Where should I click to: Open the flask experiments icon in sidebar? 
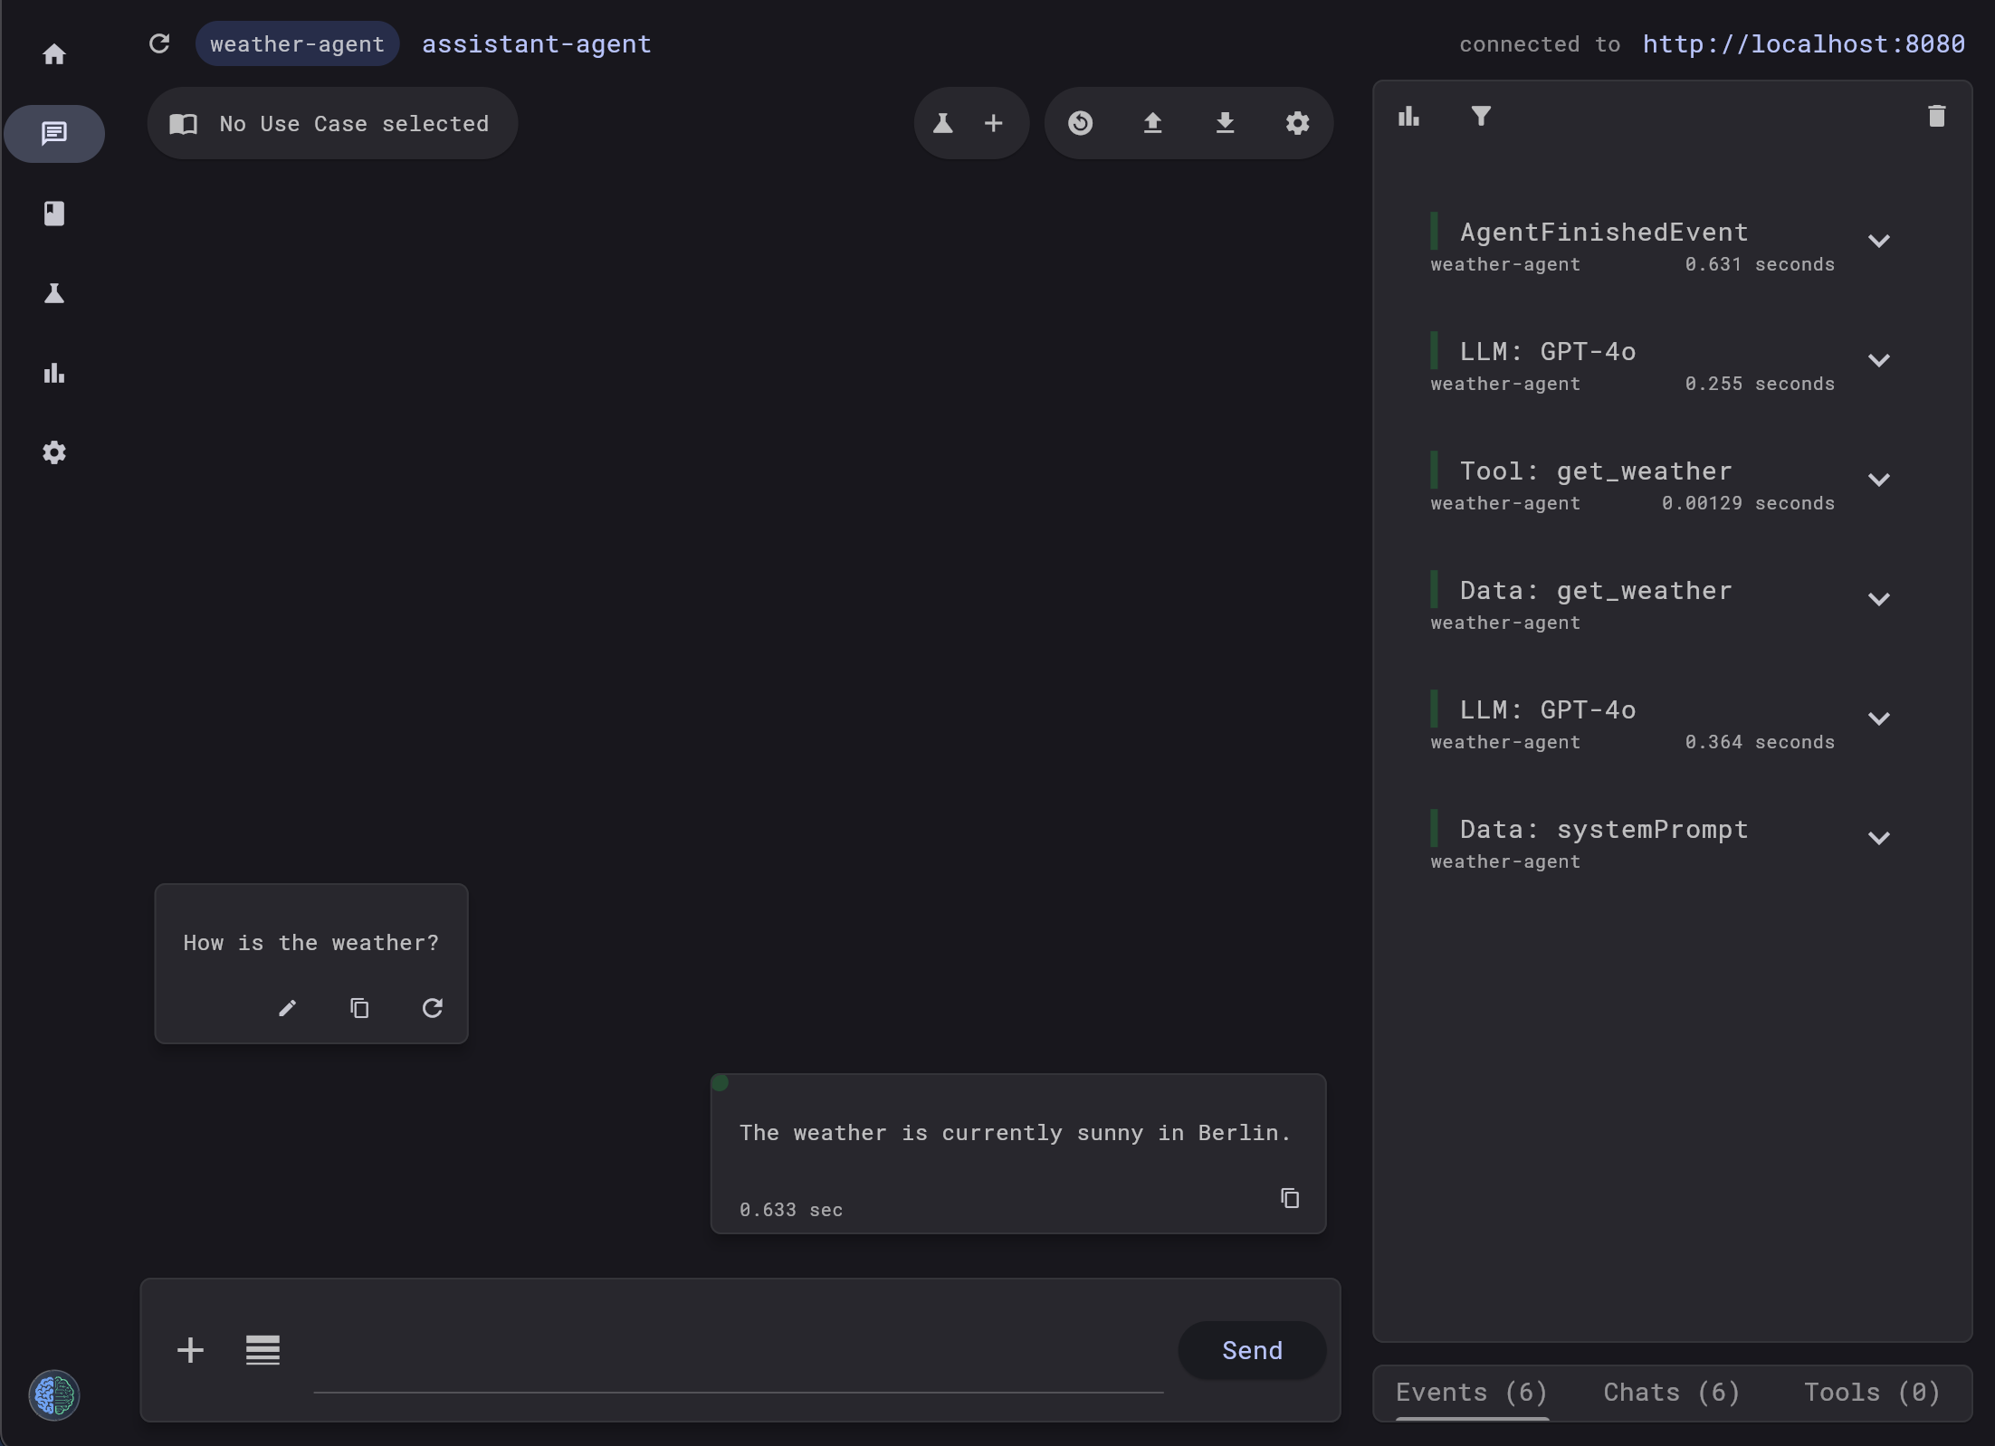[x=54, y=293]
